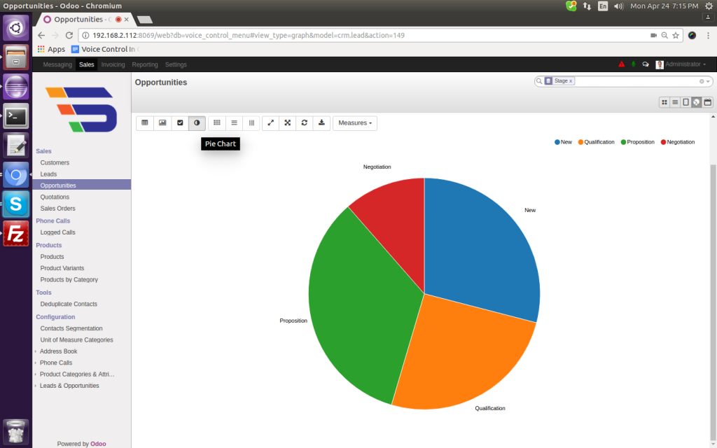Export data with the download icon

pyautogui.click(x=321, y=122)
